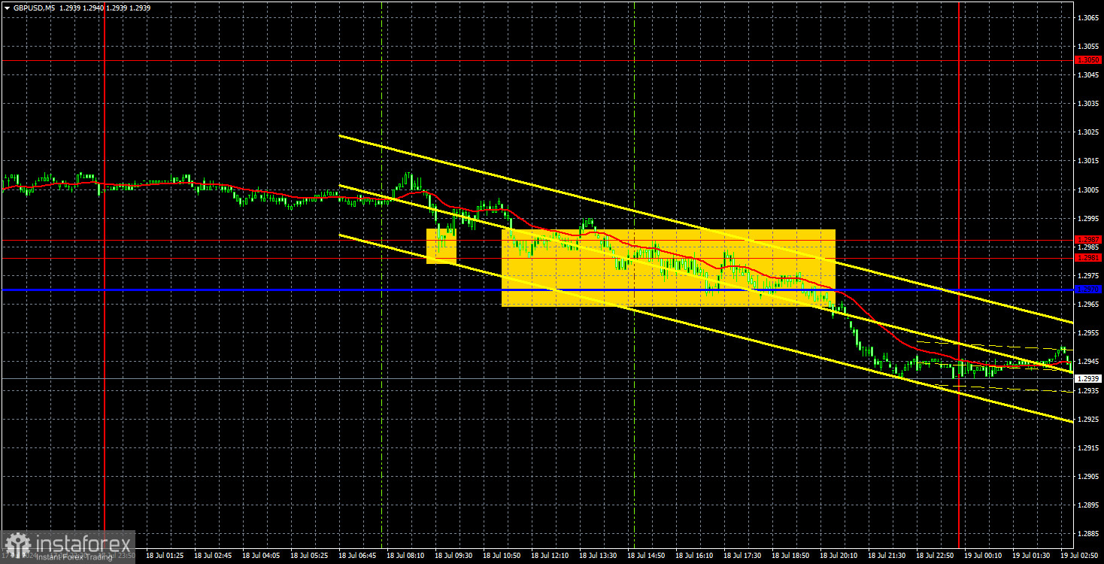The width and height of the screenshot is (1104, 564).
Task: Click the 1.2905 price axis label
Action: point(1088,477)
